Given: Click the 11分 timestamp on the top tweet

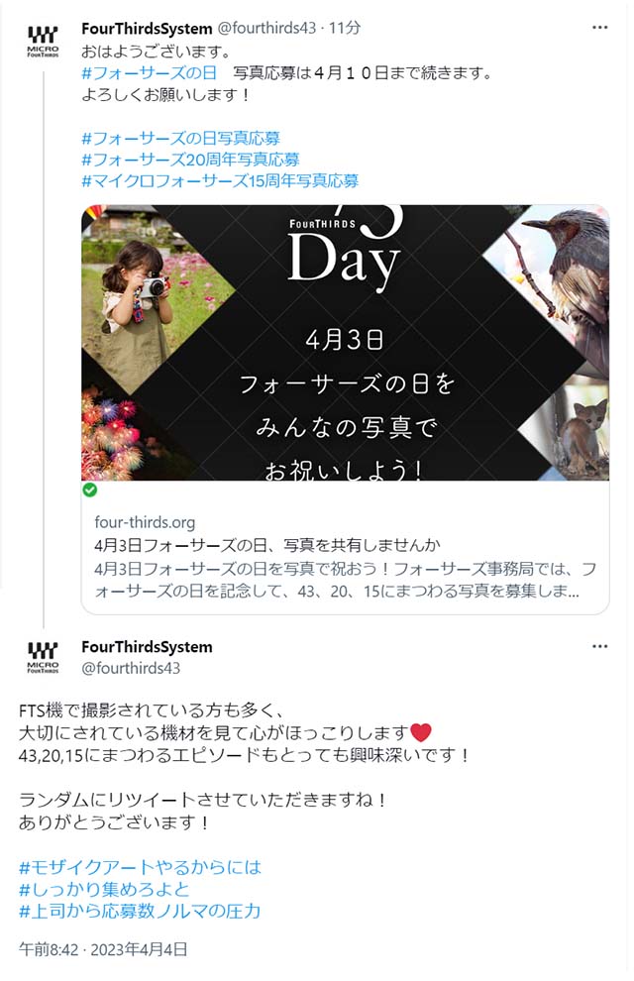Looking at the screenshot, I should tap(345, 28).
